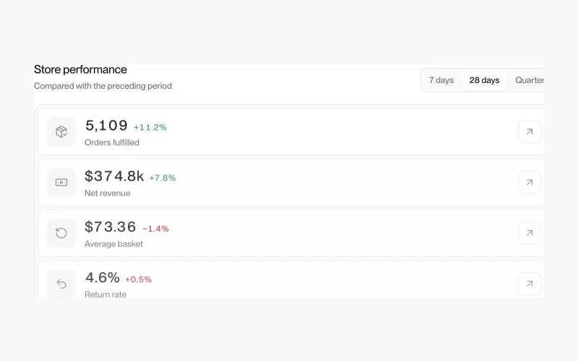
Task: Open Return rate details arrow button
Action: click(x=530, y=284)
